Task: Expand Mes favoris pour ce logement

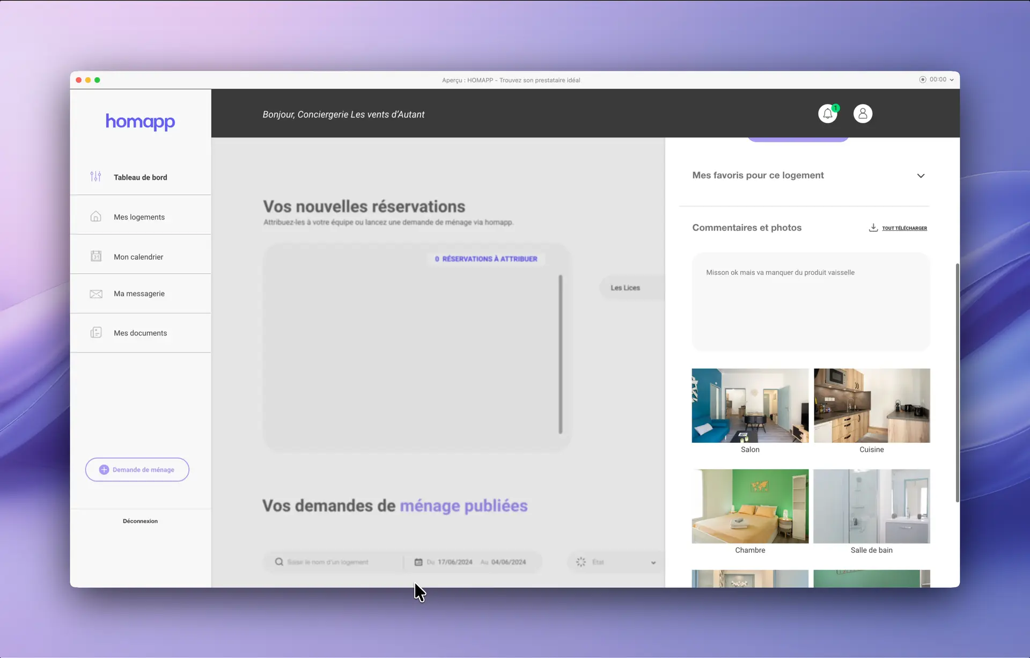Action: coord(921,176)
